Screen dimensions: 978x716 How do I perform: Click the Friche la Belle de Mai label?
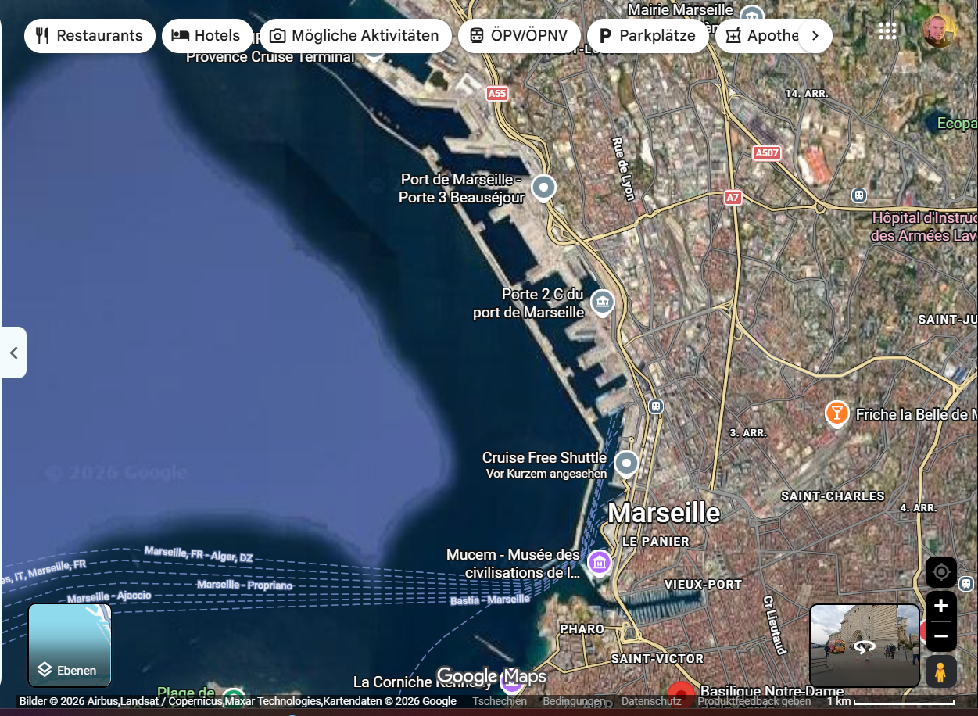coord(916,414)
